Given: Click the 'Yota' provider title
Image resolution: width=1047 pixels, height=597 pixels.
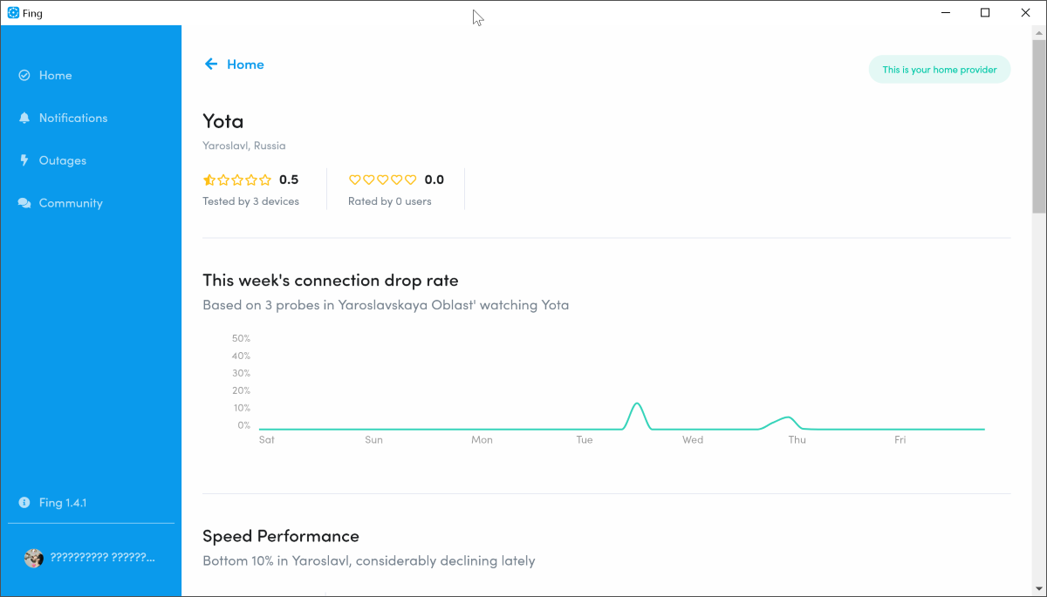Looking at the screenshot, I should (223, 121).
